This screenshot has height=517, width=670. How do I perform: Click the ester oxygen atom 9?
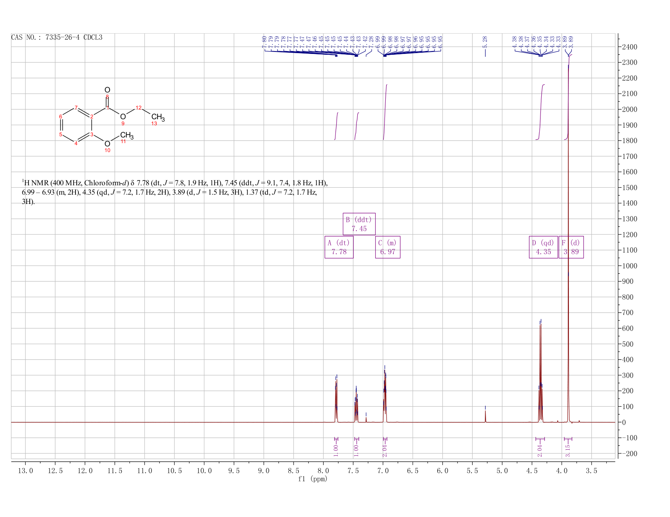coord(123,117)
